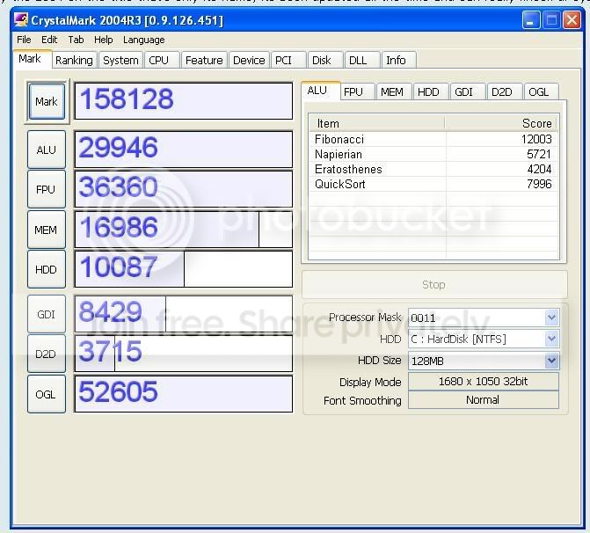Screen dimensions: 590x533
Task: Click the Score column header
Action: tap(501, 123)
